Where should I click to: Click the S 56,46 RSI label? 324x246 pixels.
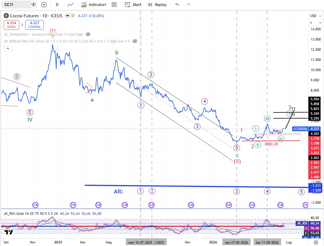313,228
